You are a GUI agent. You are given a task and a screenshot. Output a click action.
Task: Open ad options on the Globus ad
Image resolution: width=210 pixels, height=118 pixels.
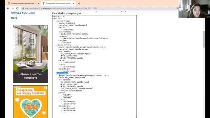click(46, 88)
